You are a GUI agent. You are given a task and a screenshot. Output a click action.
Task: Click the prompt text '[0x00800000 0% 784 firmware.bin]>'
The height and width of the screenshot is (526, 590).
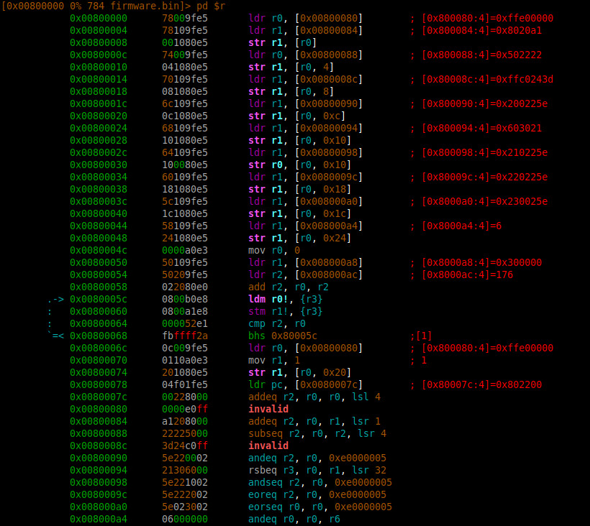point(96,6)
